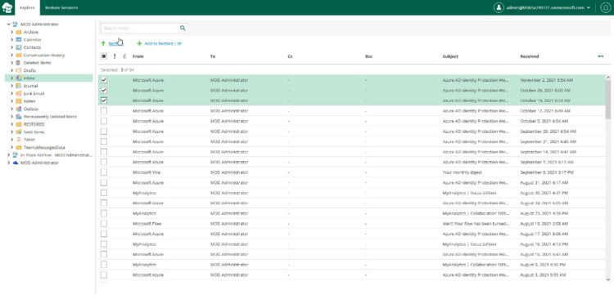The height and width of the screenshot is (299, 614).
Task: Sort by the Subject column header
Action: click(450, 56)
